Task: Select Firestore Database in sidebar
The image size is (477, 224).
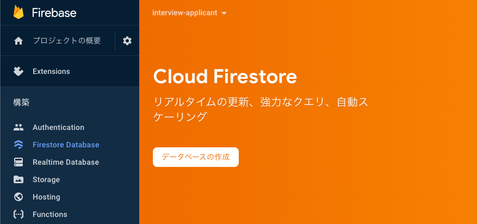Action: click(66, 145)
